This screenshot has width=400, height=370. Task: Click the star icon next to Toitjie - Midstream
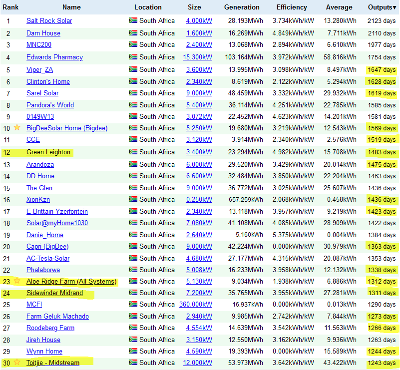click(x=17, y=362)
